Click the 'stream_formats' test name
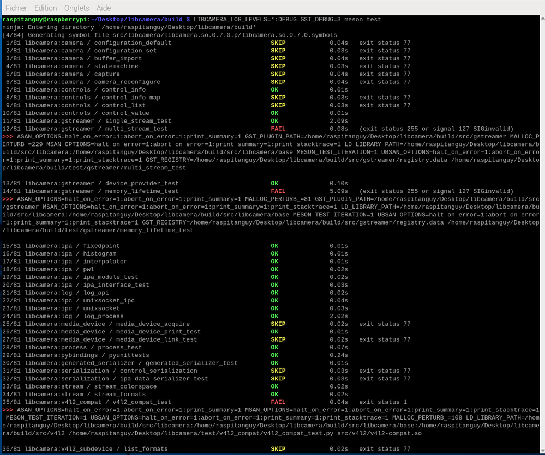 119,395
